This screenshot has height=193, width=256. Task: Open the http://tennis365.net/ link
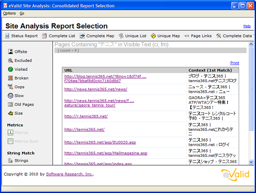(84, 130)
